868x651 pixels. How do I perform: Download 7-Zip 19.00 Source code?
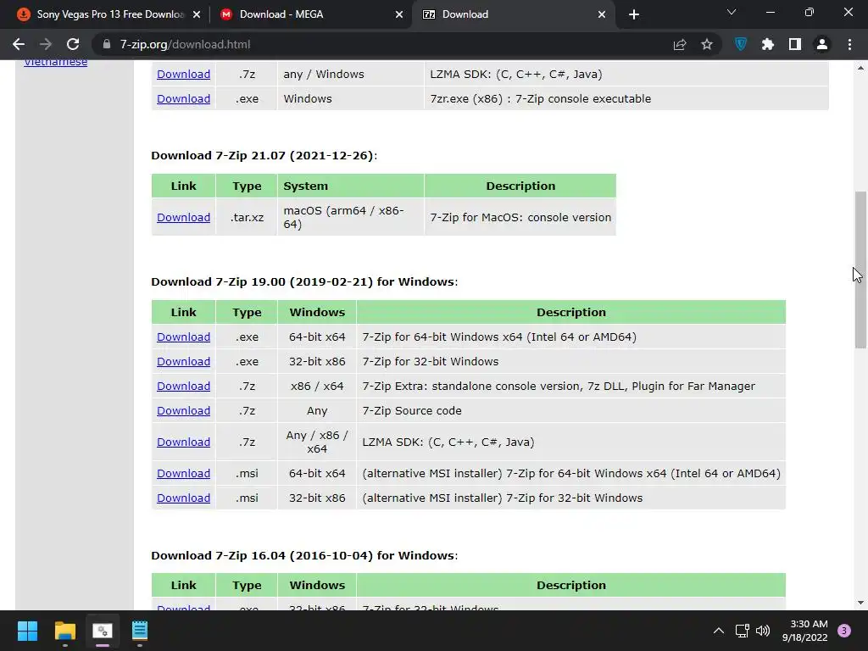pos(183,411)
